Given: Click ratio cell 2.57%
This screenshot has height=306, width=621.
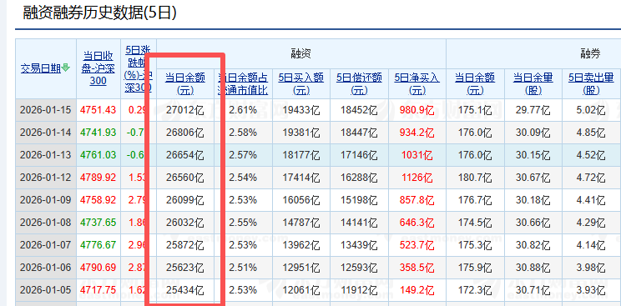Looking at the screenshot, I should 243,155.
